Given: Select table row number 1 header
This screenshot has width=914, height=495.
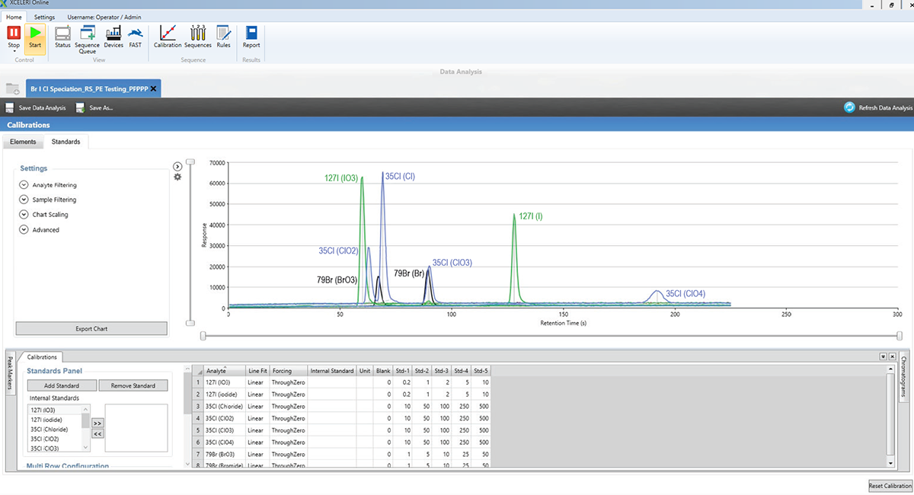Looking at the screenshot, I should 198,382.
